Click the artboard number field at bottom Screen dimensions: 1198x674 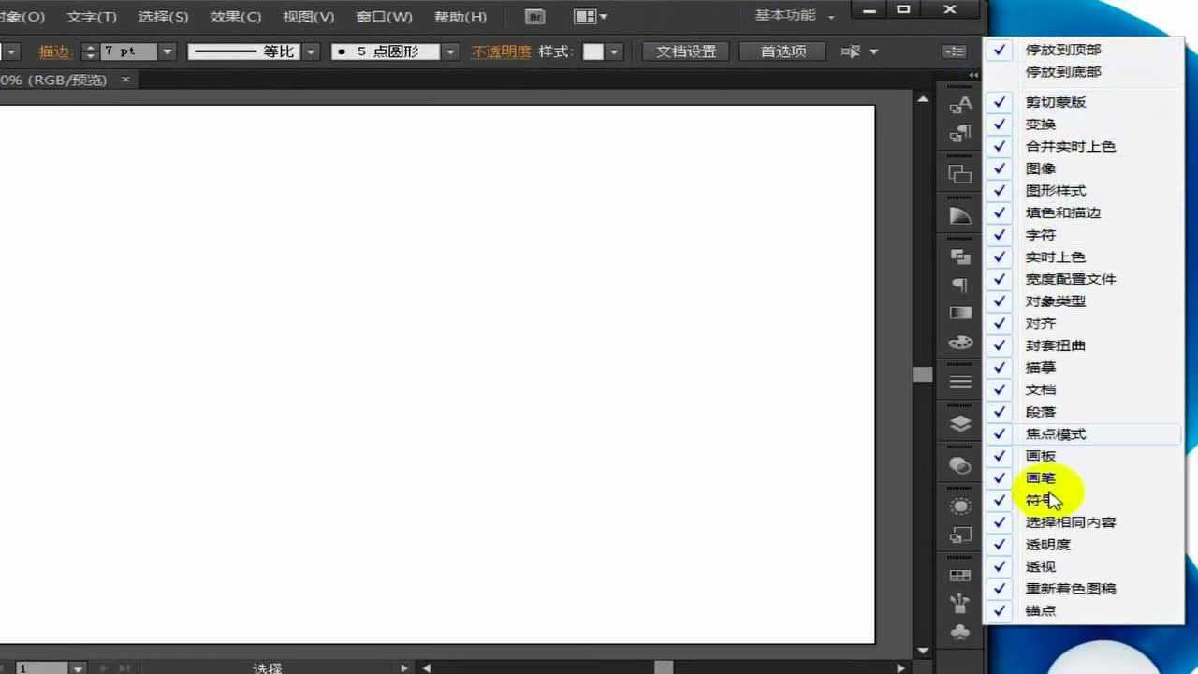point(41,668)
